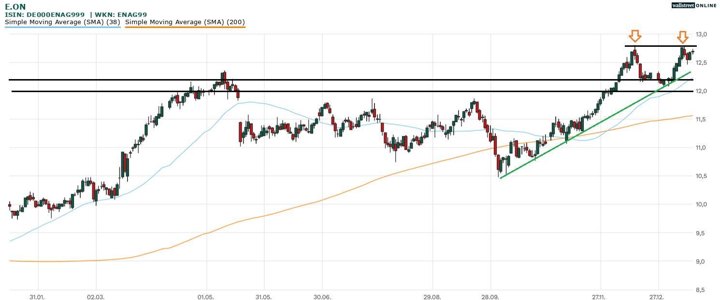Click the right orange down arrow marker
The image size is (720, 300).
click(x=682, y=37)
